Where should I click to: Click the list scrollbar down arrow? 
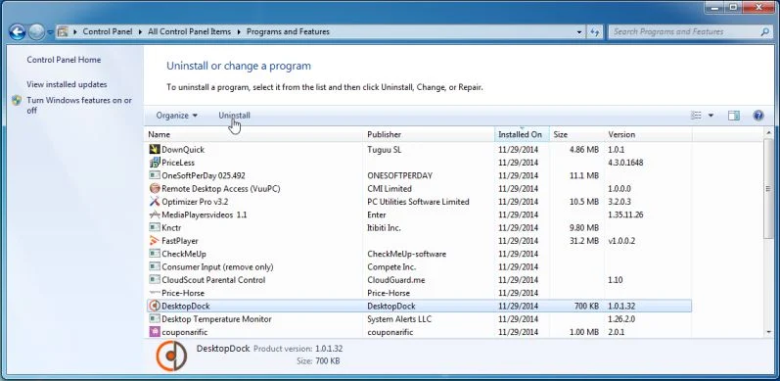click(x=769, y=332)
